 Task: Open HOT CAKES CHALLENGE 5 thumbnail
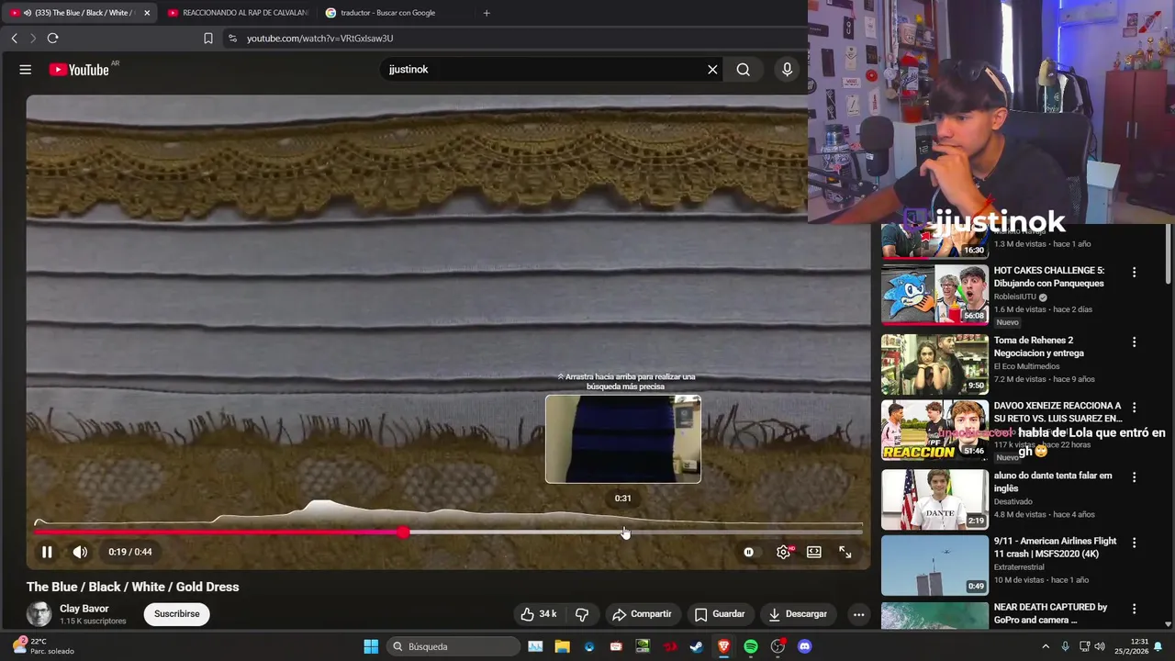click(934, 295)
